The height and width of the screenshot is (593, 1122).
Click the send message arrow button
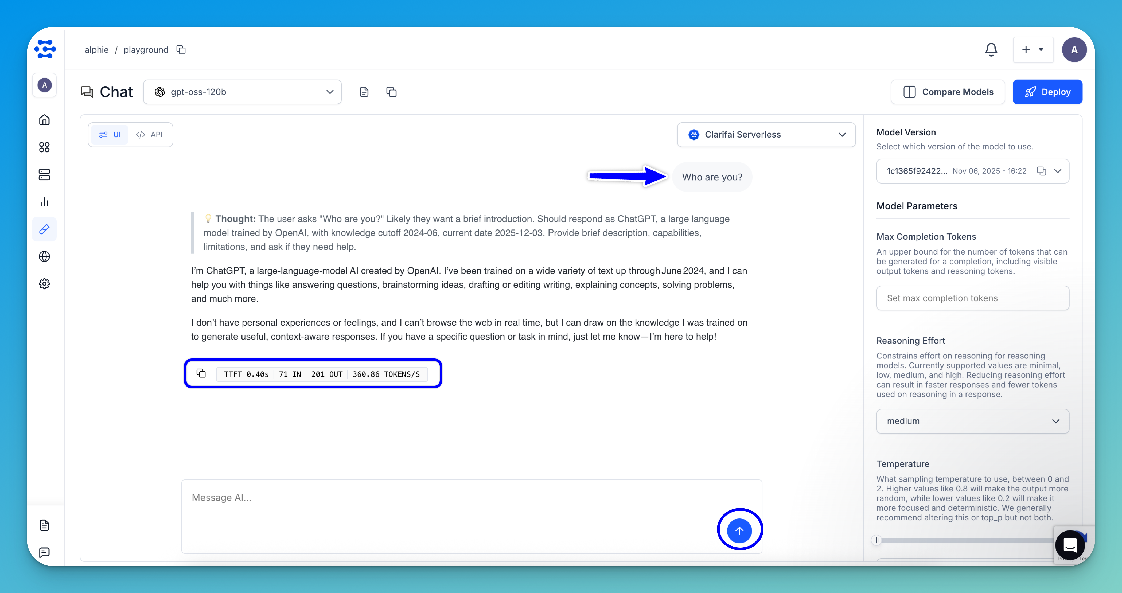[739, 530]
